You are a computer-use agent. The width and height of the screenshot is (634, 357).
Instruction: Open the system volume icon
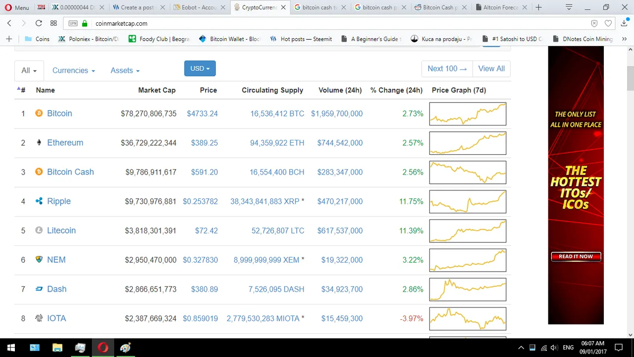coord(554,348)
